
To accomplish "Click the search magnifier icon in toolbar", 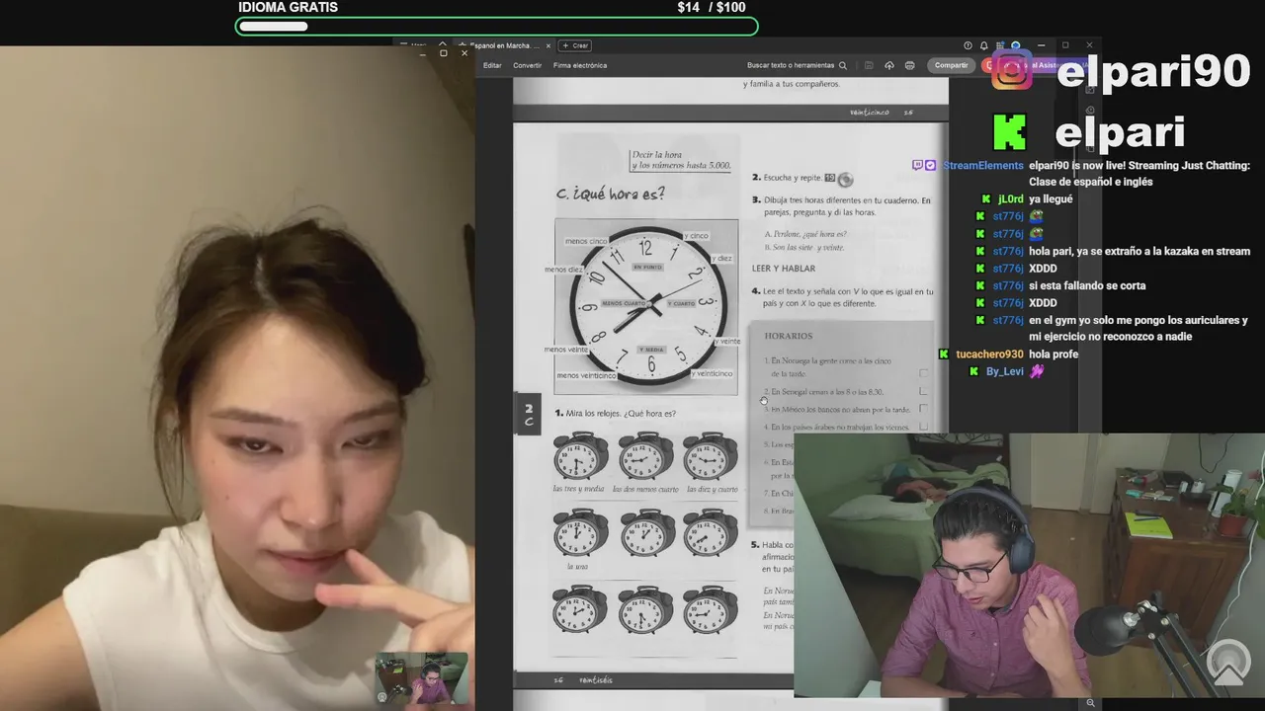I will pyautogui.click(x=843, y=65).
